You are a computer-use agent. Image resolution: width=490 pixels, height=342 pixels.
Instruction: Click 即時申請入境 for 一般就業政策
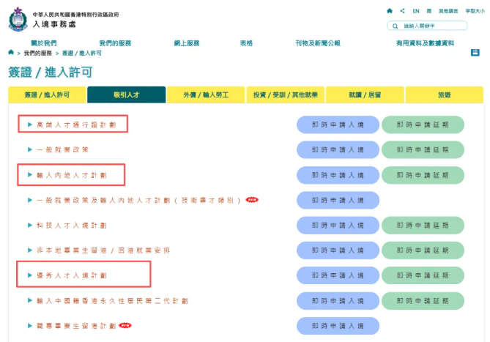(x=338, y=149)
